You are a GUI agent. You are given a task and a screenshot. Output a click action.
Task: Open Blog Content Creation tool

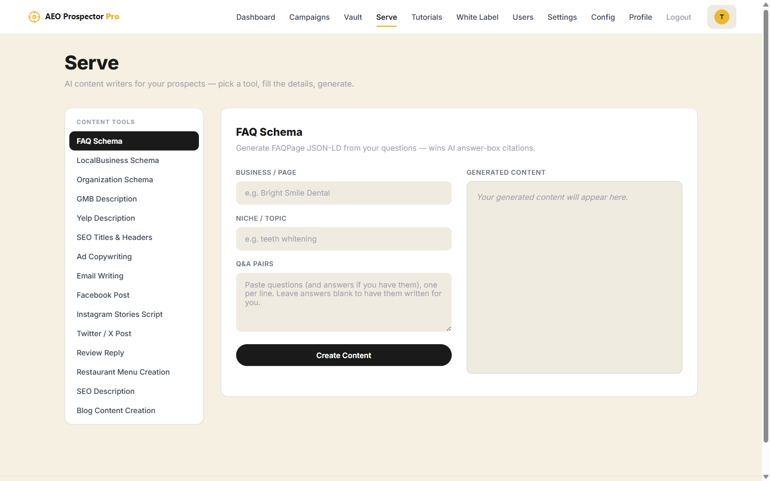pos(134,410)
